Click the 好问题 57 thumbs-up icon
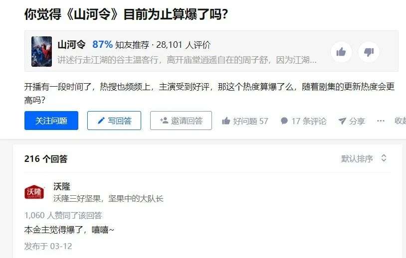The width and height of the screenshot is (406, 258). [226, 121]
